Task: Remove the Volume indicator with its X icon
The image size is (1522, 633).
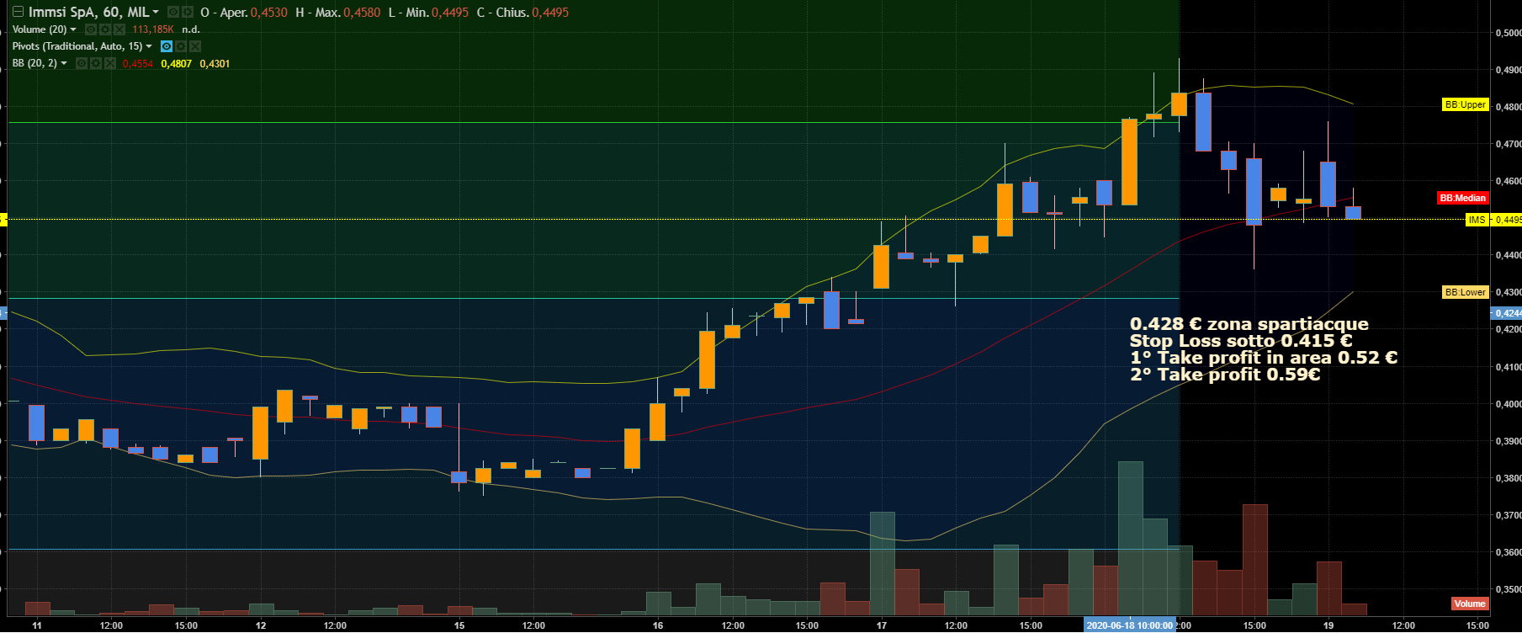Action: tap(119, 29)
